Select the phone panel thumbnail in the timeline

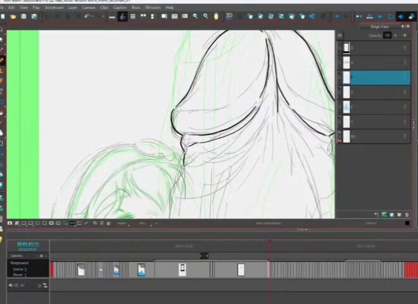pyautogui.click(x=182, y=269)
